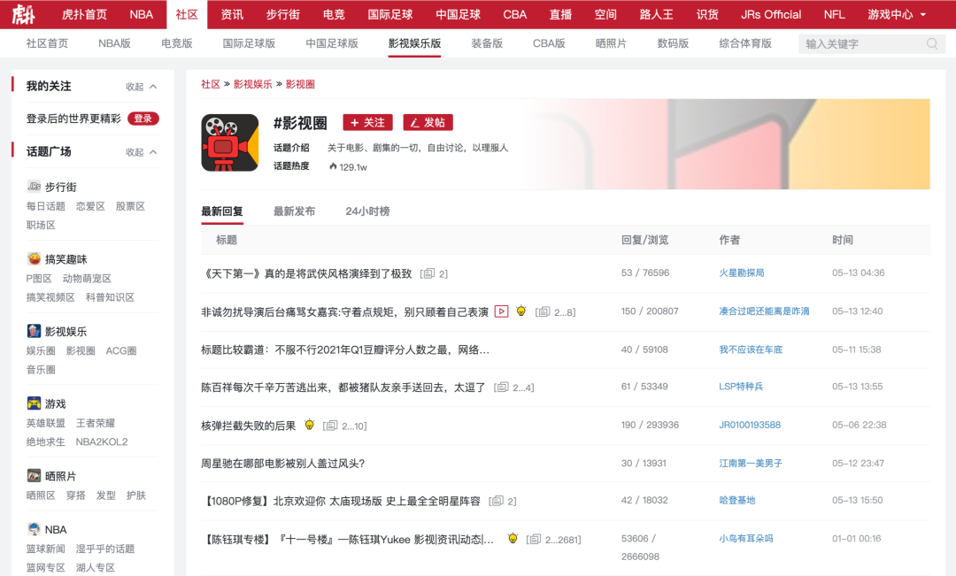The width and height of the screenshot is (956, 576).
Task: Open the 音乐圈 sidebar link
Action: pos(41,369)
